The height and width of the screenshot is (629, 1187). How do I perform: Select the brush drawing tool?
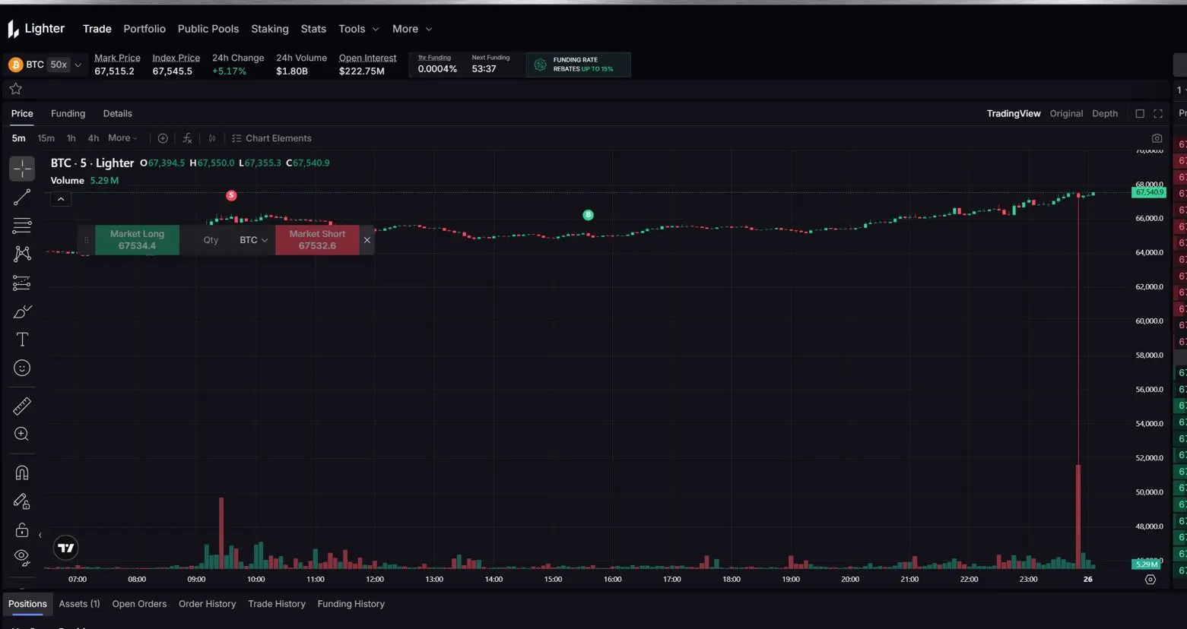click(22, 311)
